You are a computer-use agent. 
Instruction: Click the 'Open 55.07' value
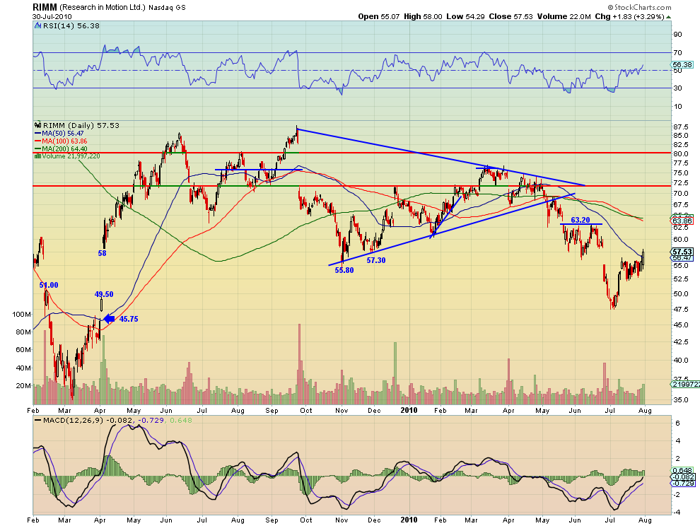point(378,16)
